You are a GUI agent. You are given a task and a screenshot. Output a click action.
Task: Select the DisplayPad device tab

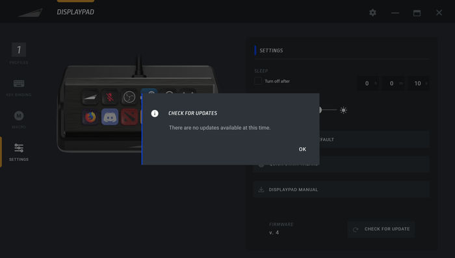click(x=75, y=12)
